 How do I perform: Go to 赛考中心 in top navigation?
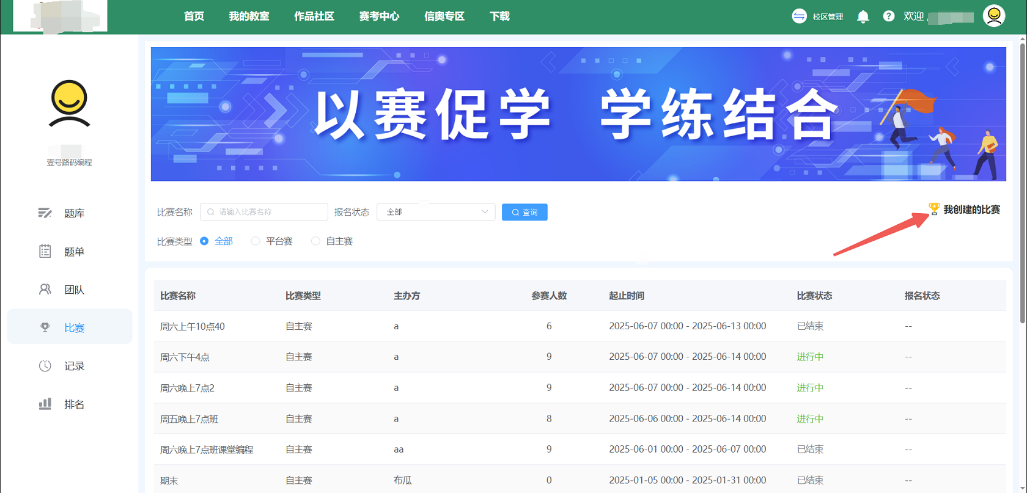379,16
